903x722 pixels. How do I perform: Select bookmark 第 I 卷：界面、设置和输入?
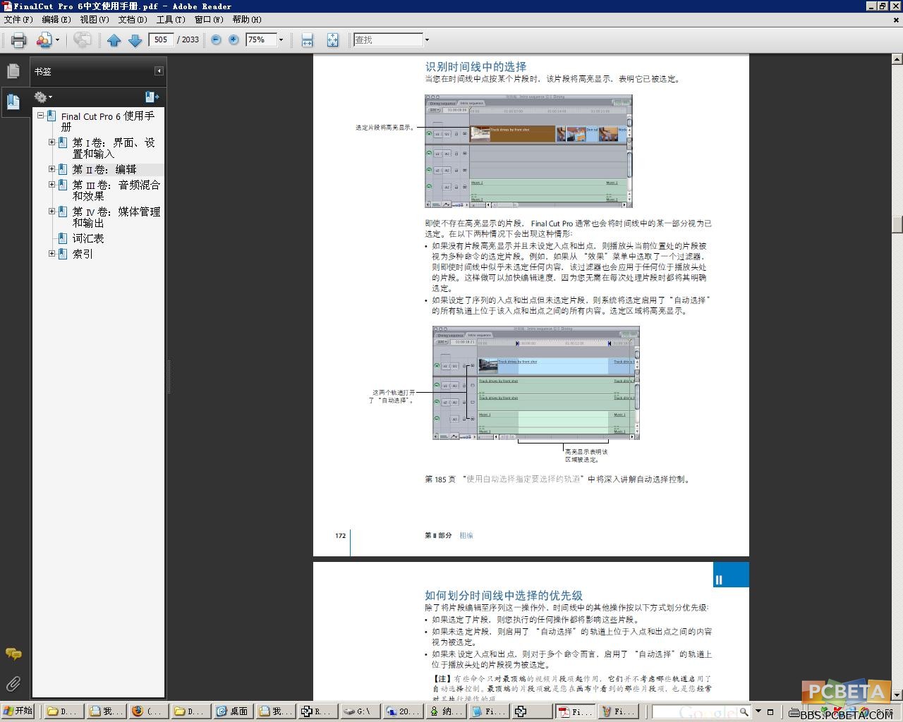coord(114,148)
